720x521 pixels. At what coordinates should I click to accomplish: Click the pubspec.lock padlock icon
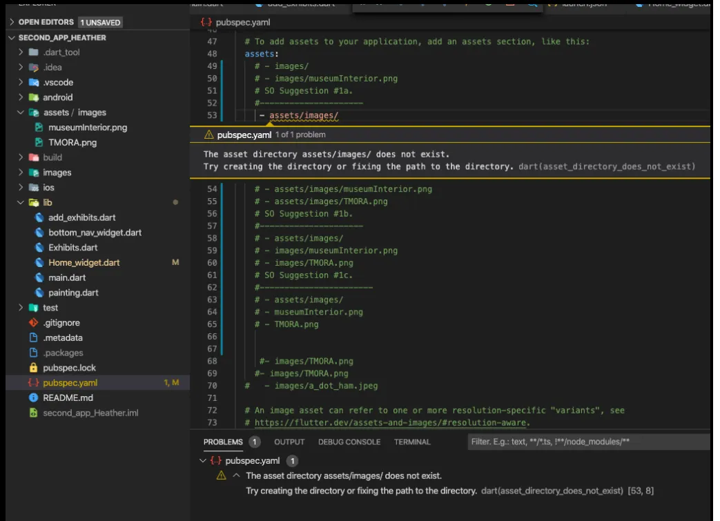(33, 368)
